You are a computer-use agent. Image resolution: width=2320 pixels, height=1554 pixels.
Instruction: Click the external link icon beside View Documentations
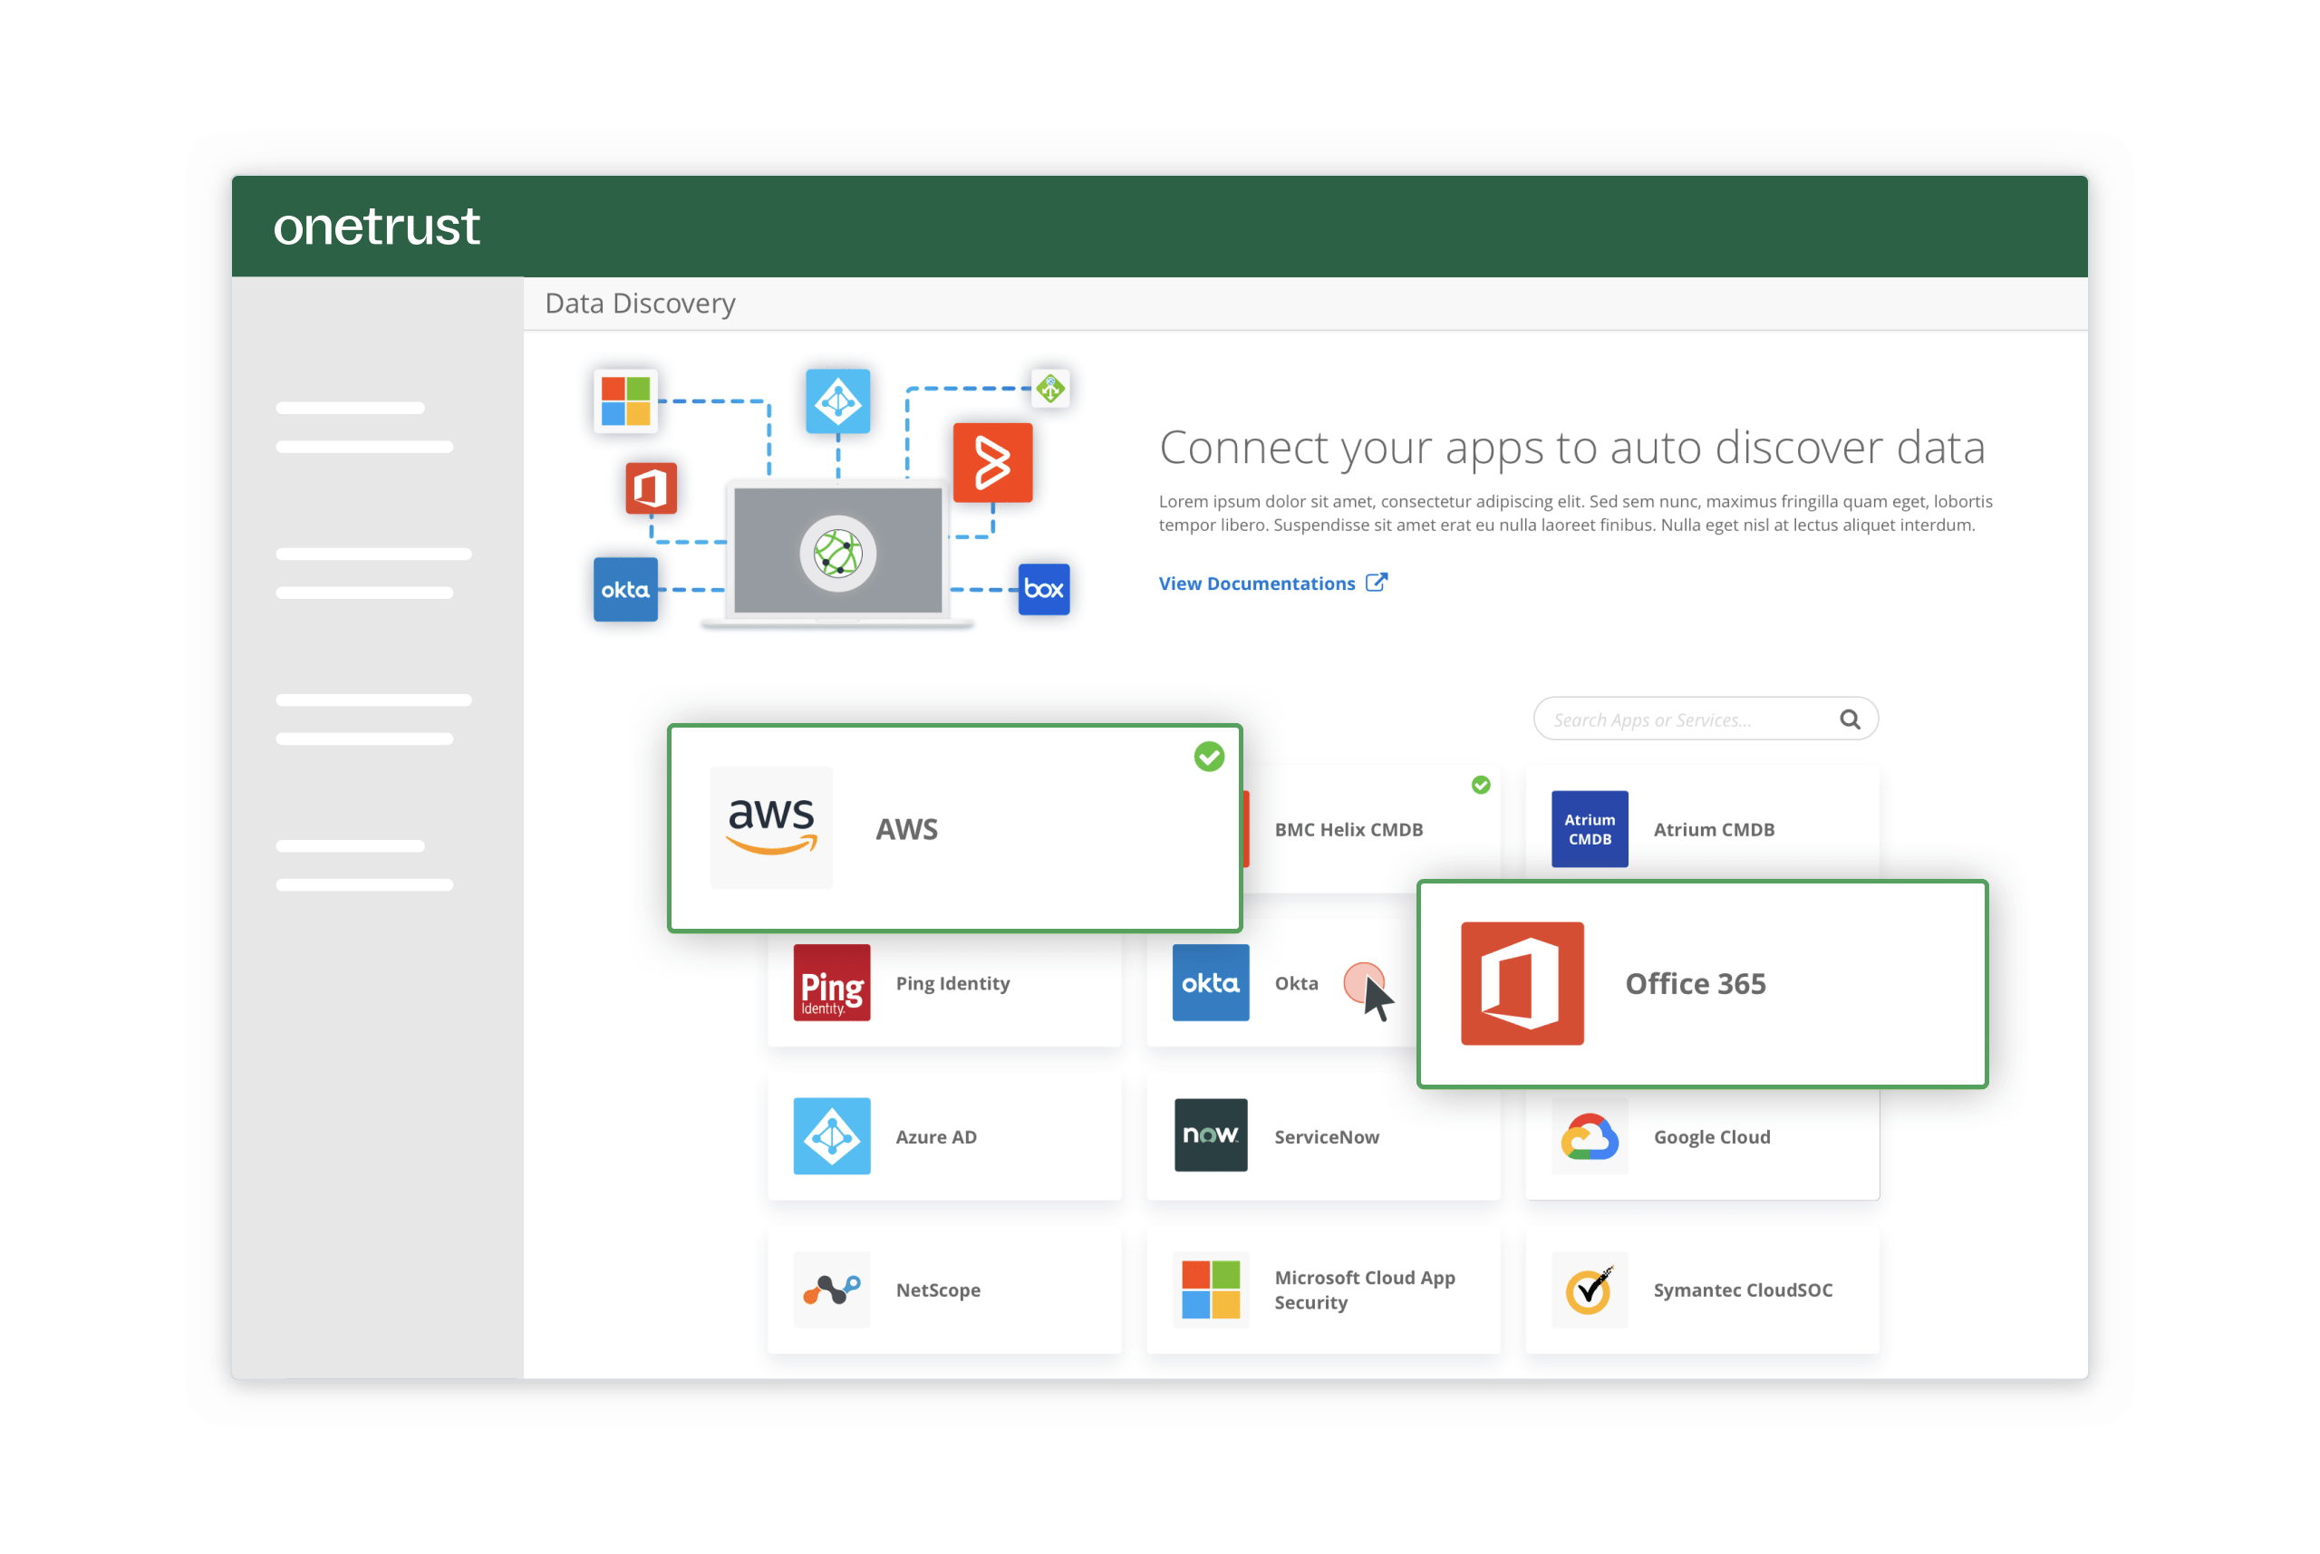click(1376, 582)
